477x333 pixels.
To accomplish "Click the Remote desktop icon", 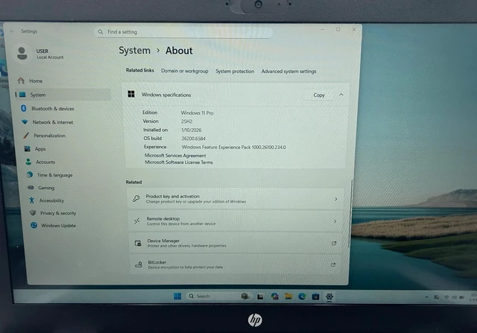I will (x=137, y=221).
